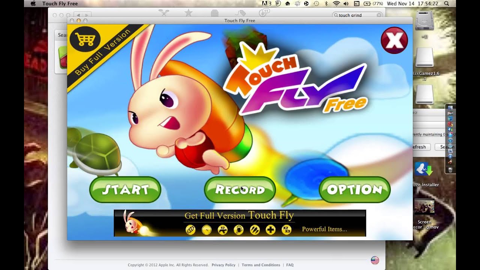Open Categories icon in App Store toolbar
The width and height of the screenshot is (480, 270).
coord(214,13)
